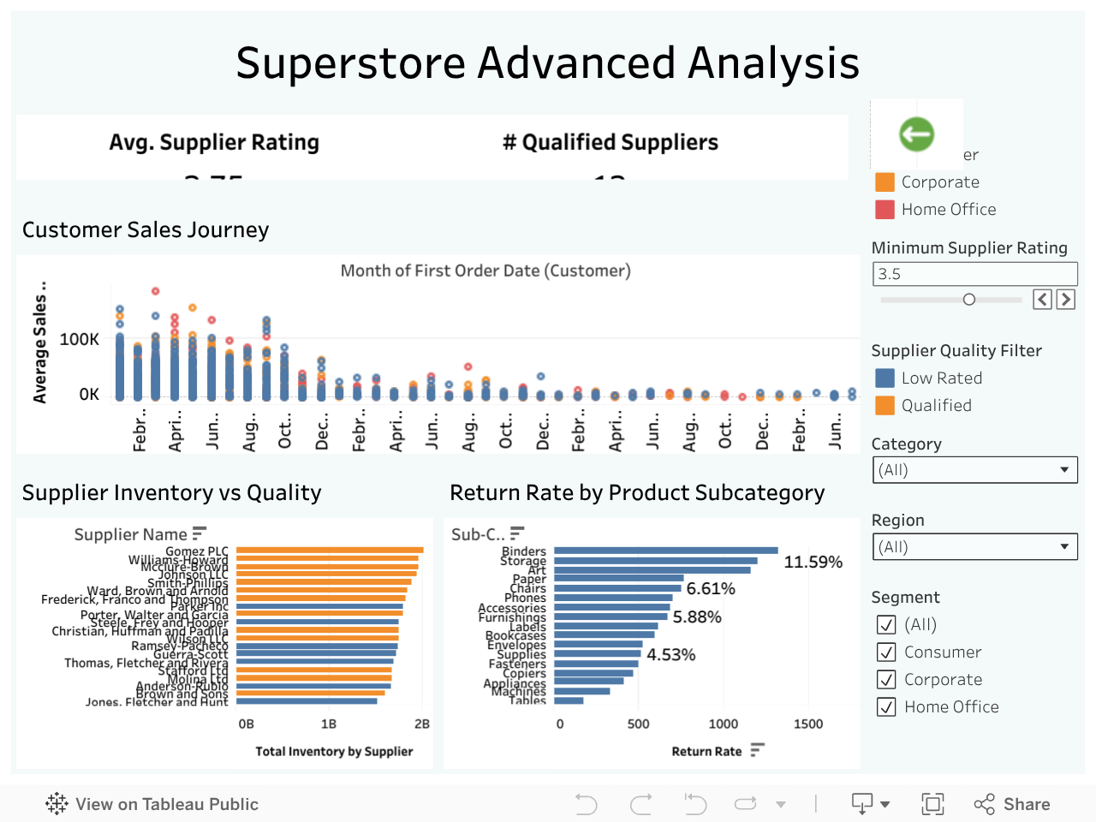Click the Minimum Supplier Rating input field
Viewport: 1096px width, 822px height.
pyautogui.click(x=974, y=274)
